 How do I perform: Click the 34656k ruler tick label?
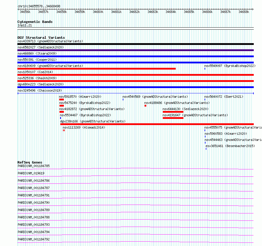click(25, 12)
